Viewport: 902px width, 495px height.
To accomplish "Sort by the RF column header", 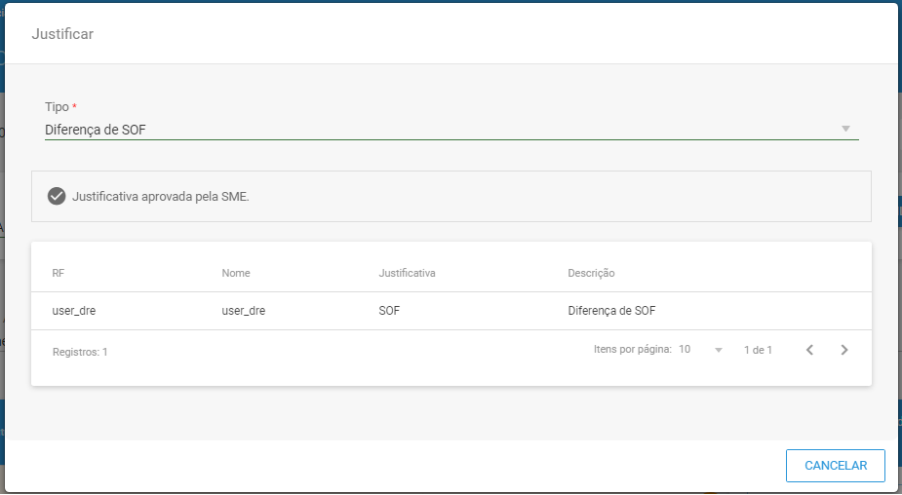I will click(x=59, y=273).
